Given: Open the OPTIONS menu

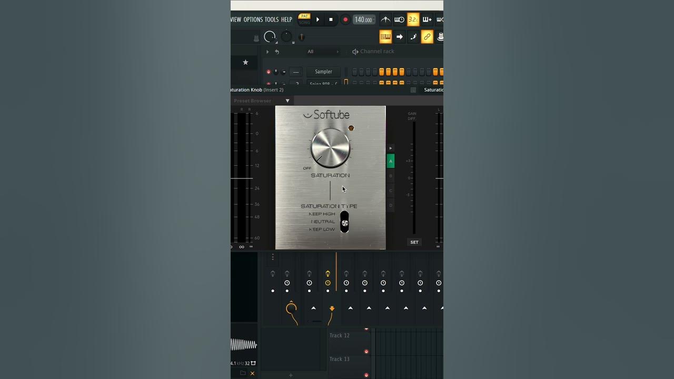Looking at the screenshot, I should coord(253,19).
